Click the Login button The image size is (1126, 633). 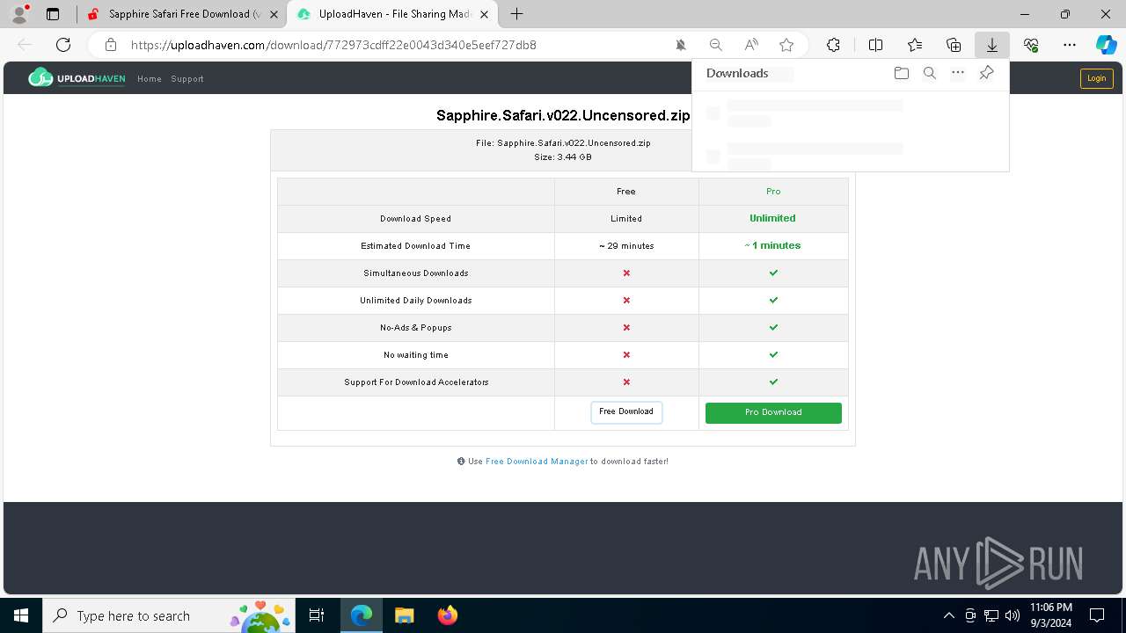(x=1096, y=78)
